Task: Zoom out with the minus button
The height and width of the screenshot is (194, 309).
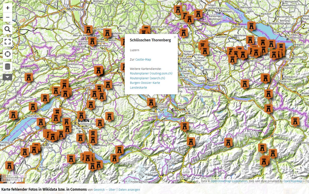Action: (x=7, y=17)
